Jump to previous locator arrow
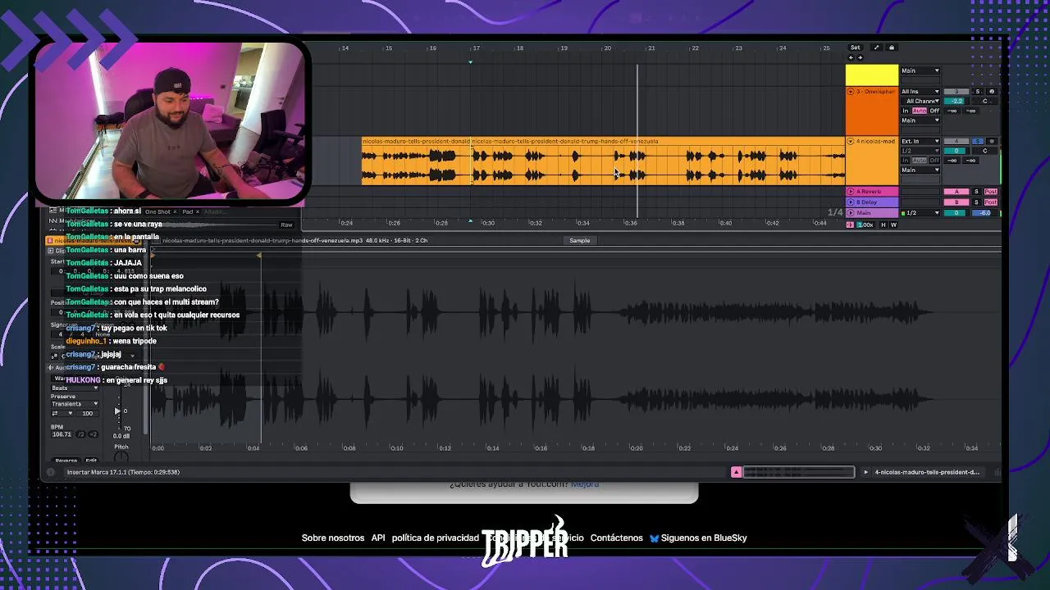 (851, 57)
